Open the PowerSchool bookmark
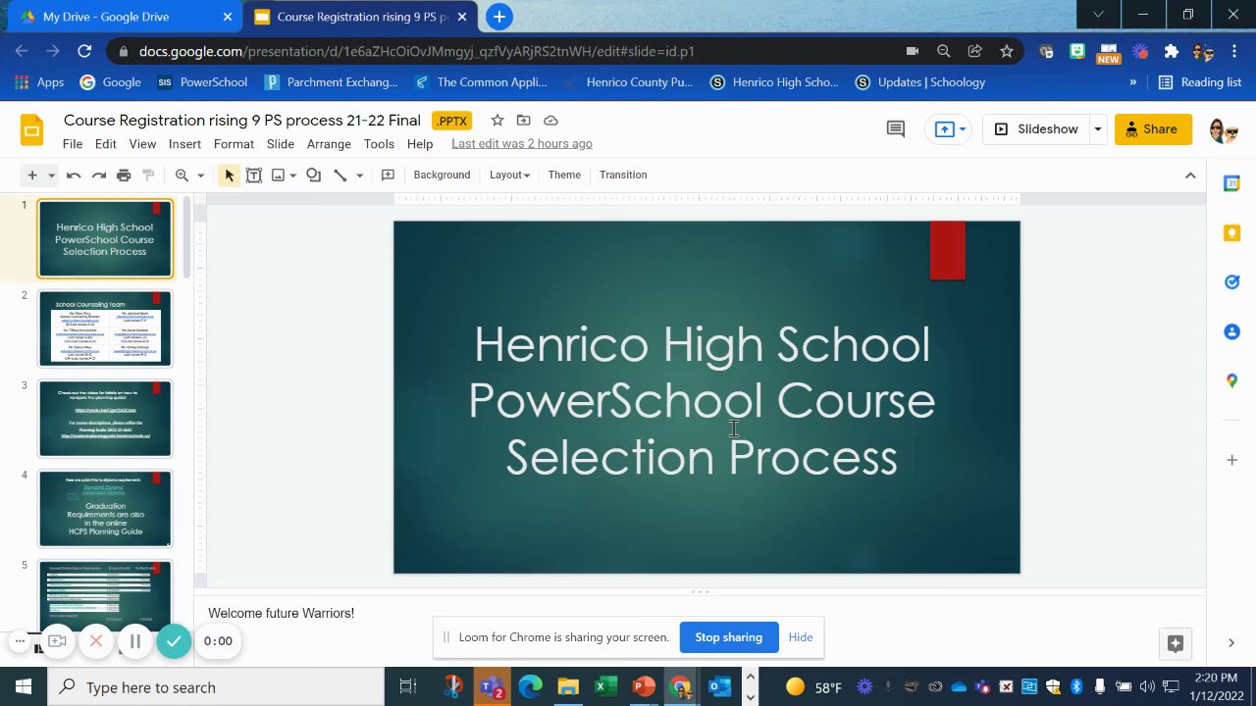The image size is (1256, 706). point(202,82)
